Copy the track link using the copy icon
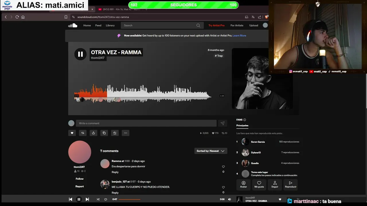This screenshot has width=367, height=206. tap(104, 133)
